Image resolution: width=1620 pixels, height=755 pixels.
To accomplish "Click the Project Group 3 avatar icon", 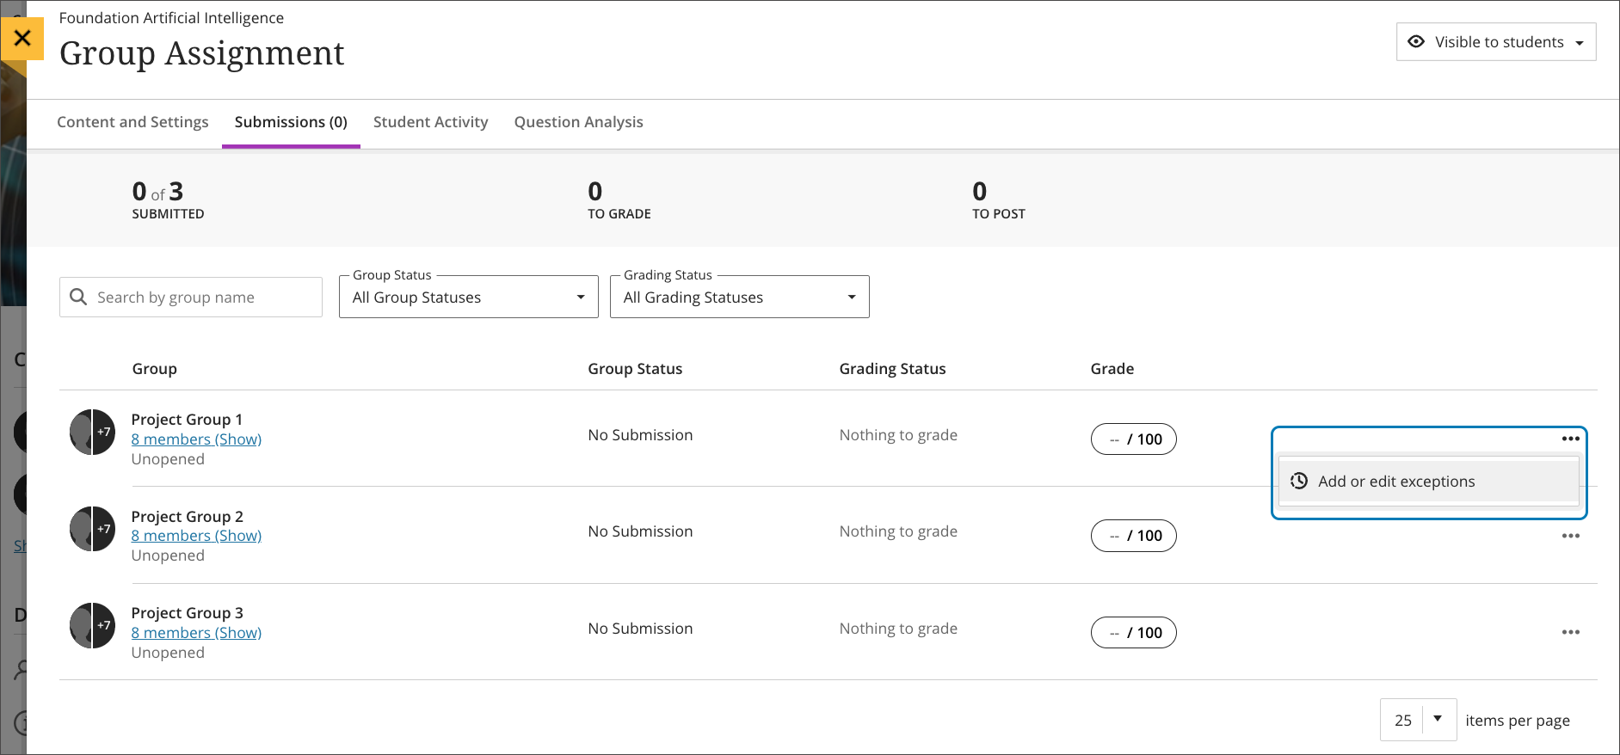I will point(92,625).
